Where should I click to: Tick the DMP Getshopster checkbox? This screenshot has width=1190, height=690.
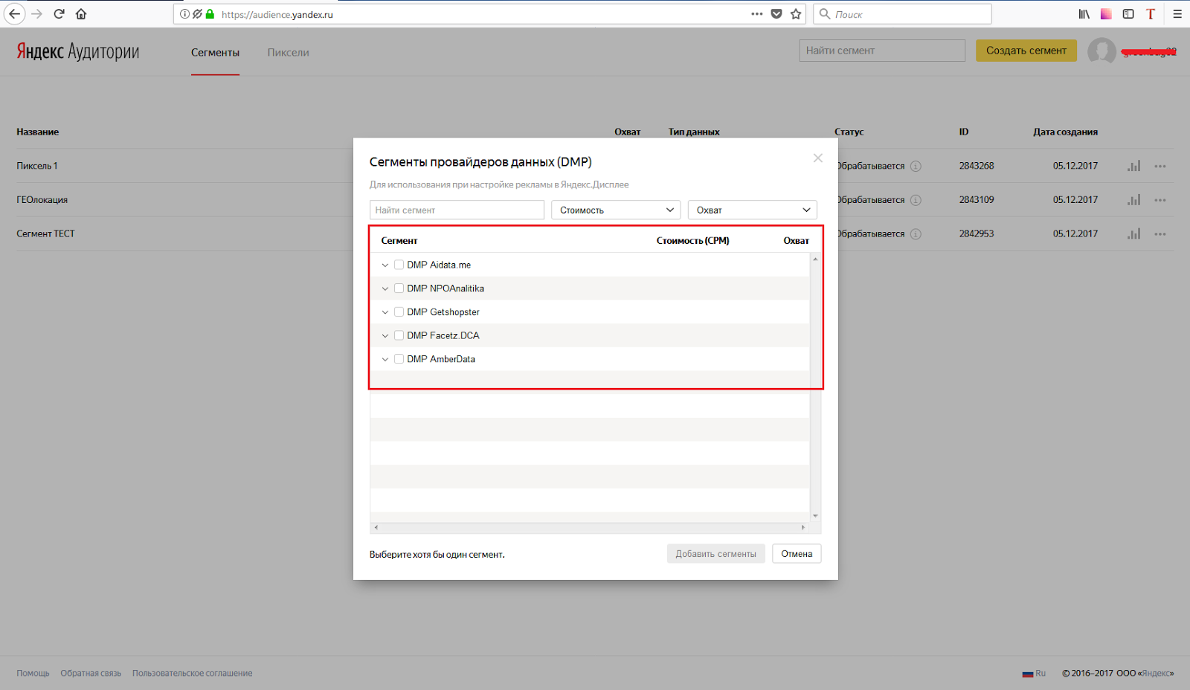tap(399, 312)
